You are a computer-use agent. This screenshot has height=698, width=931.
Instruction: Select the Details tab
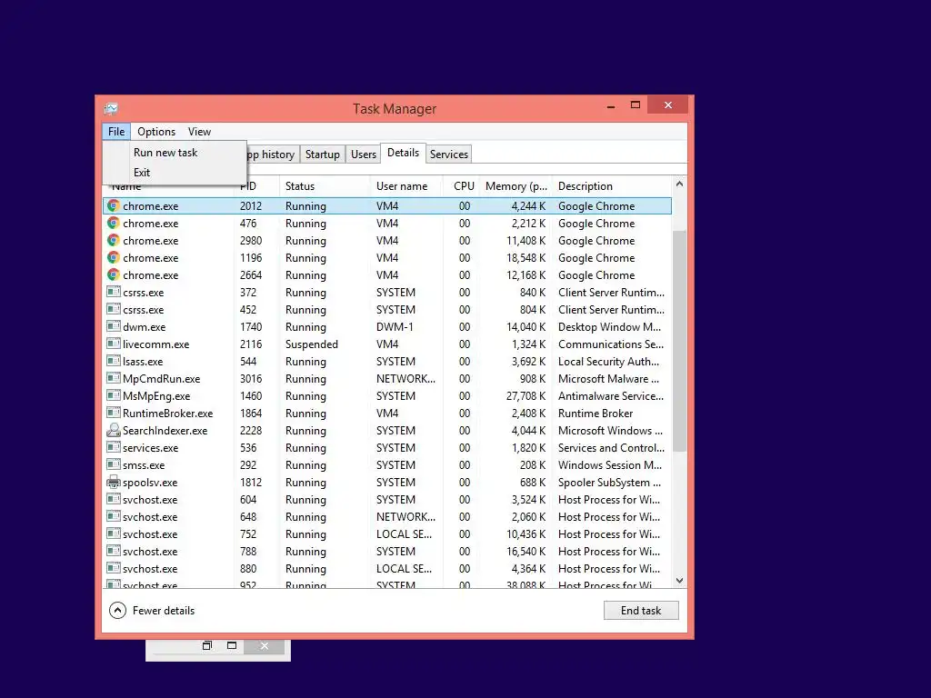pyautogui.click(x=403, y=153)
